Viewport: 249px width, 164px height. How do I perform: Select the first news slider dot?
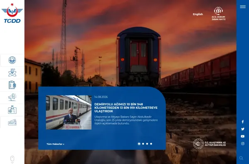pos(139,144)
